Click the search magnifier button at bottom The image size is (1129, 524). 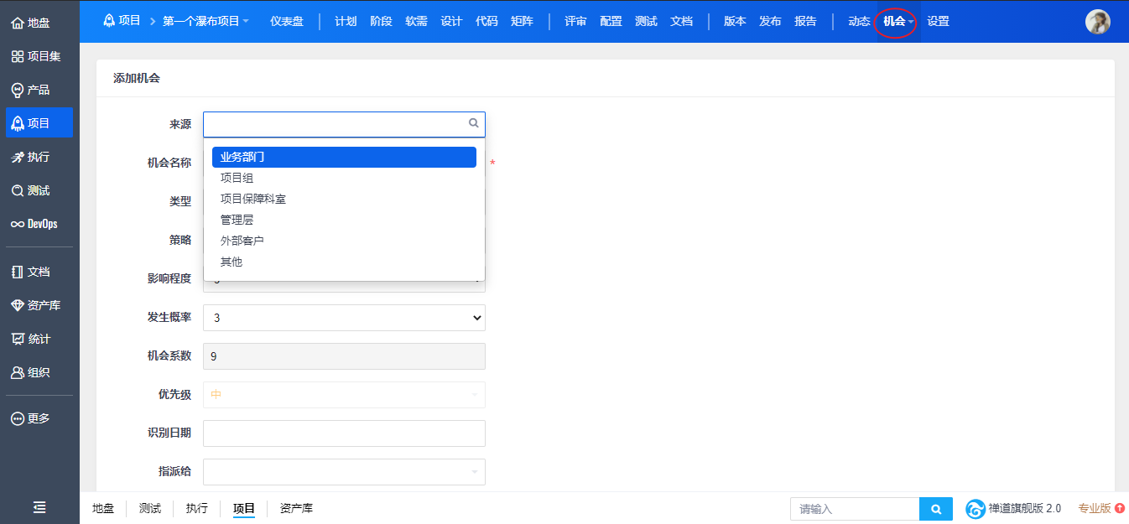(936, 509)
